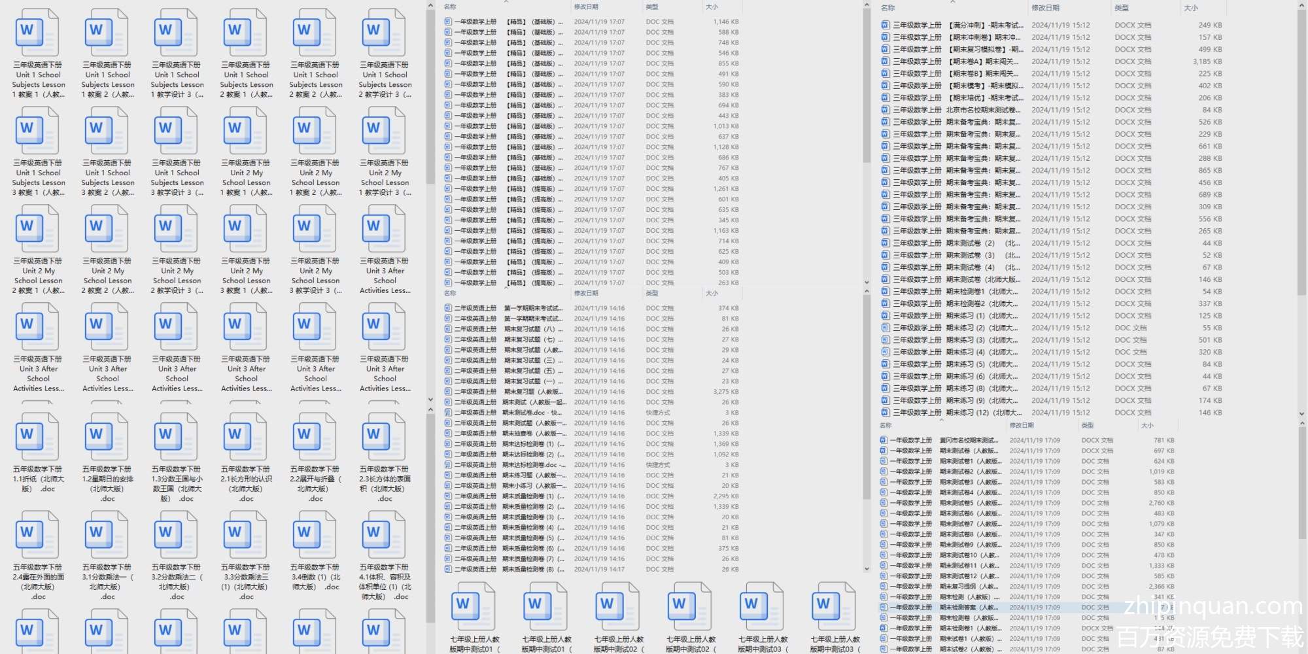Click the 2.4露在外面的面 Word file icon
The image size is (1308, 654).
pyautogui.click(x=36, y=535)
